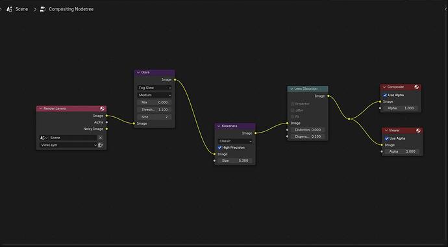Click the Viewer node Alpha socket
Screen dimensions: 448x247
[x=382, y=151]
